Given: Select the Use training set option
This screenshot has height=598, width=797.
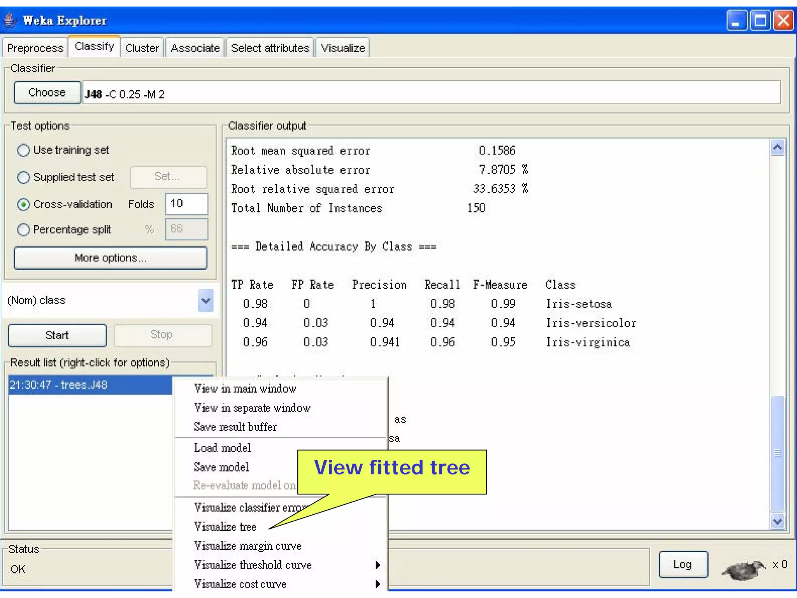Looking at the screenshot, I should click(x=23, y=150).
